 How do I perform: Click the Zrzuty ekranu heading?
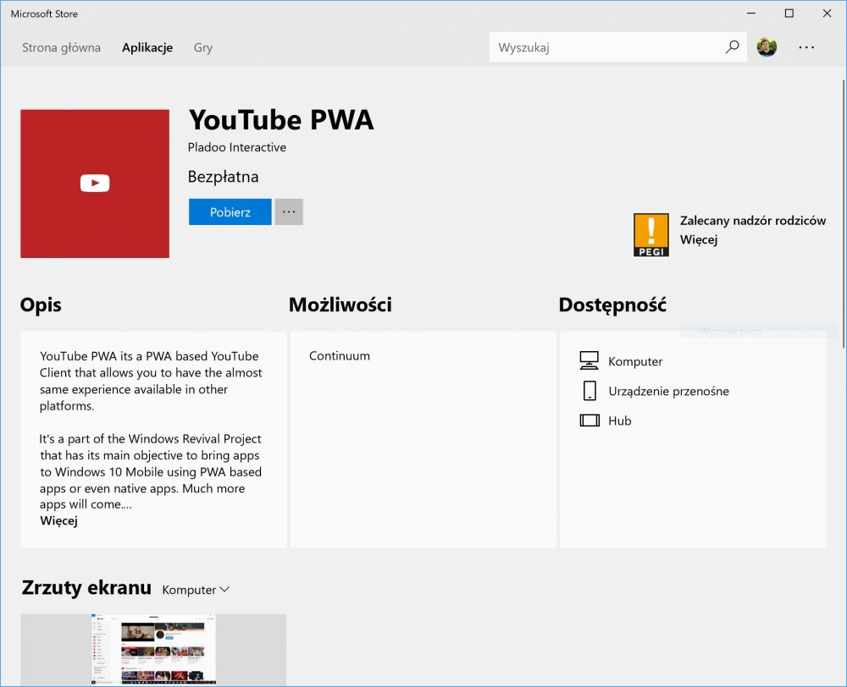click(x=86, y=588)
